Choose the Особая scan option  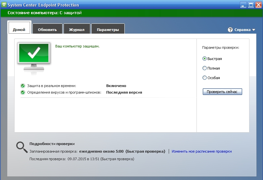[204, 78]
